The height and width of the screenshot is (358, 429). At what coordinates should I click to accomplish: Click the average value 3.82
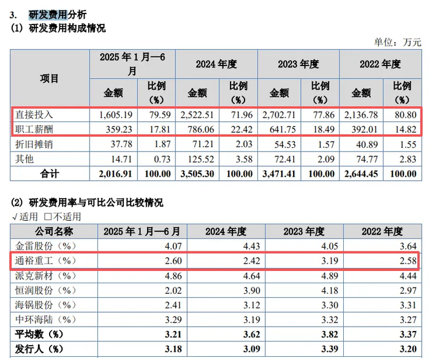(x=330, y=335)
